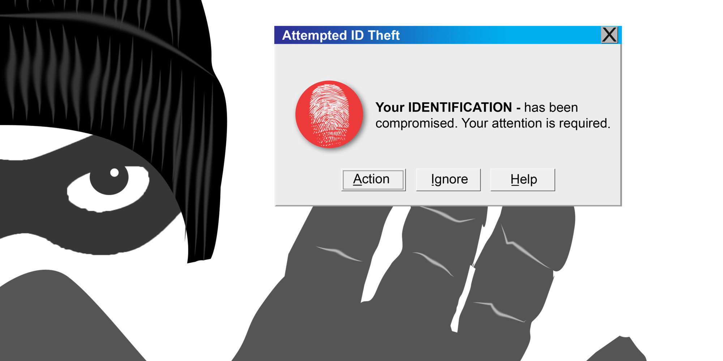Click the 'Your attention is required' text
This screenshot has height=361, width=723.
[536, 123]
